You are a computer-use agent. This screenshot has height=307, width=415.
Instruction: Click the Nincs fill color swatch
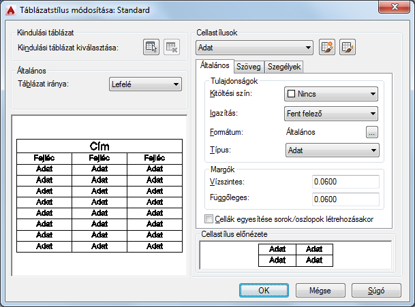coord(291,94)
